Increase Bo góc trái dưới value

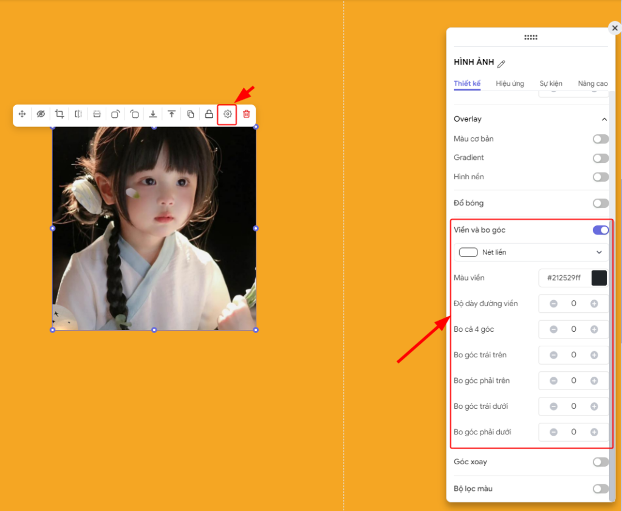594,406
